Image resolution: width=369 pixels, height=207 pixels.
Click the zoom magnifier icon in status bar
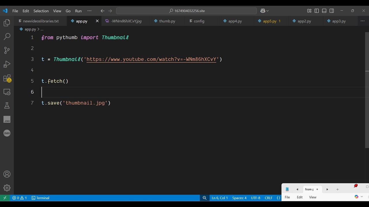tap(205, 198)
